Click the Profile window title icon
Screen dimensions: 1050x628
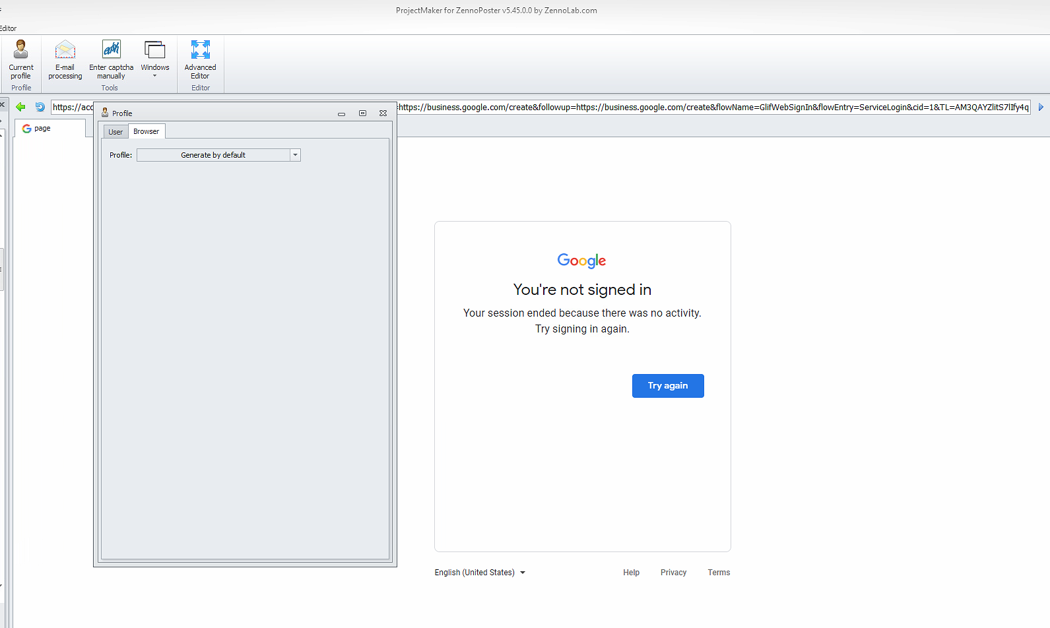(x=105, y=113)
